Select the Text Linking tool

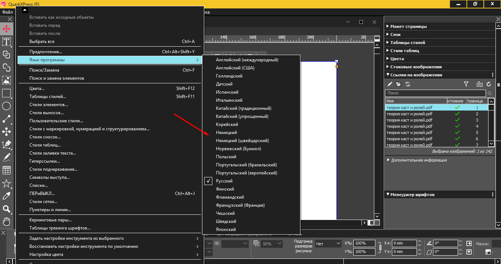click(x=6, y=54)
